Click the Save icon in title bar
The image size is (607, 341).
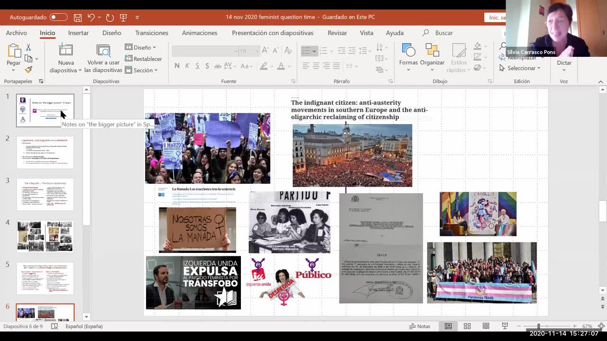78,17
